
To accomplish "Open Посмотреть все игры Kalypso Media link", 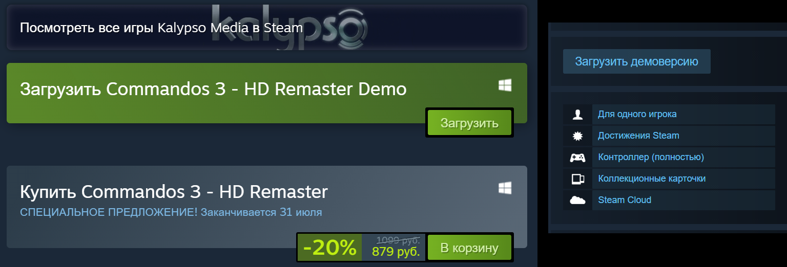I will click(161, 27).
